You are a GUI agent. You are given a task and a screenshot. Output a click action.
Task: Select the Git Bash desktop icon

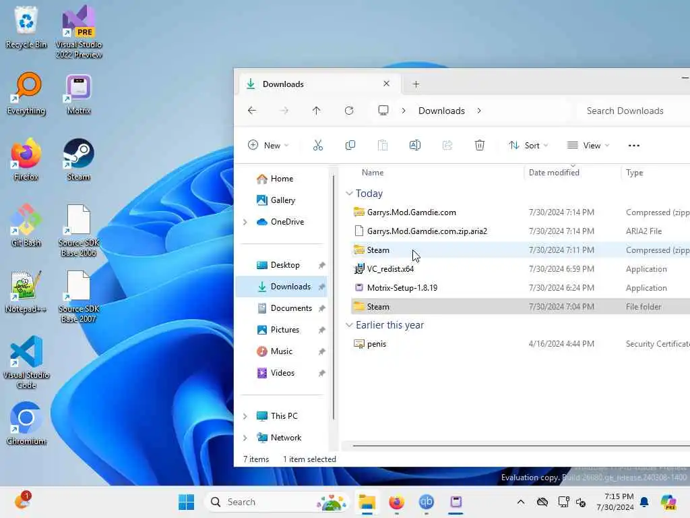pyautogui.click(x=26, y=226)
